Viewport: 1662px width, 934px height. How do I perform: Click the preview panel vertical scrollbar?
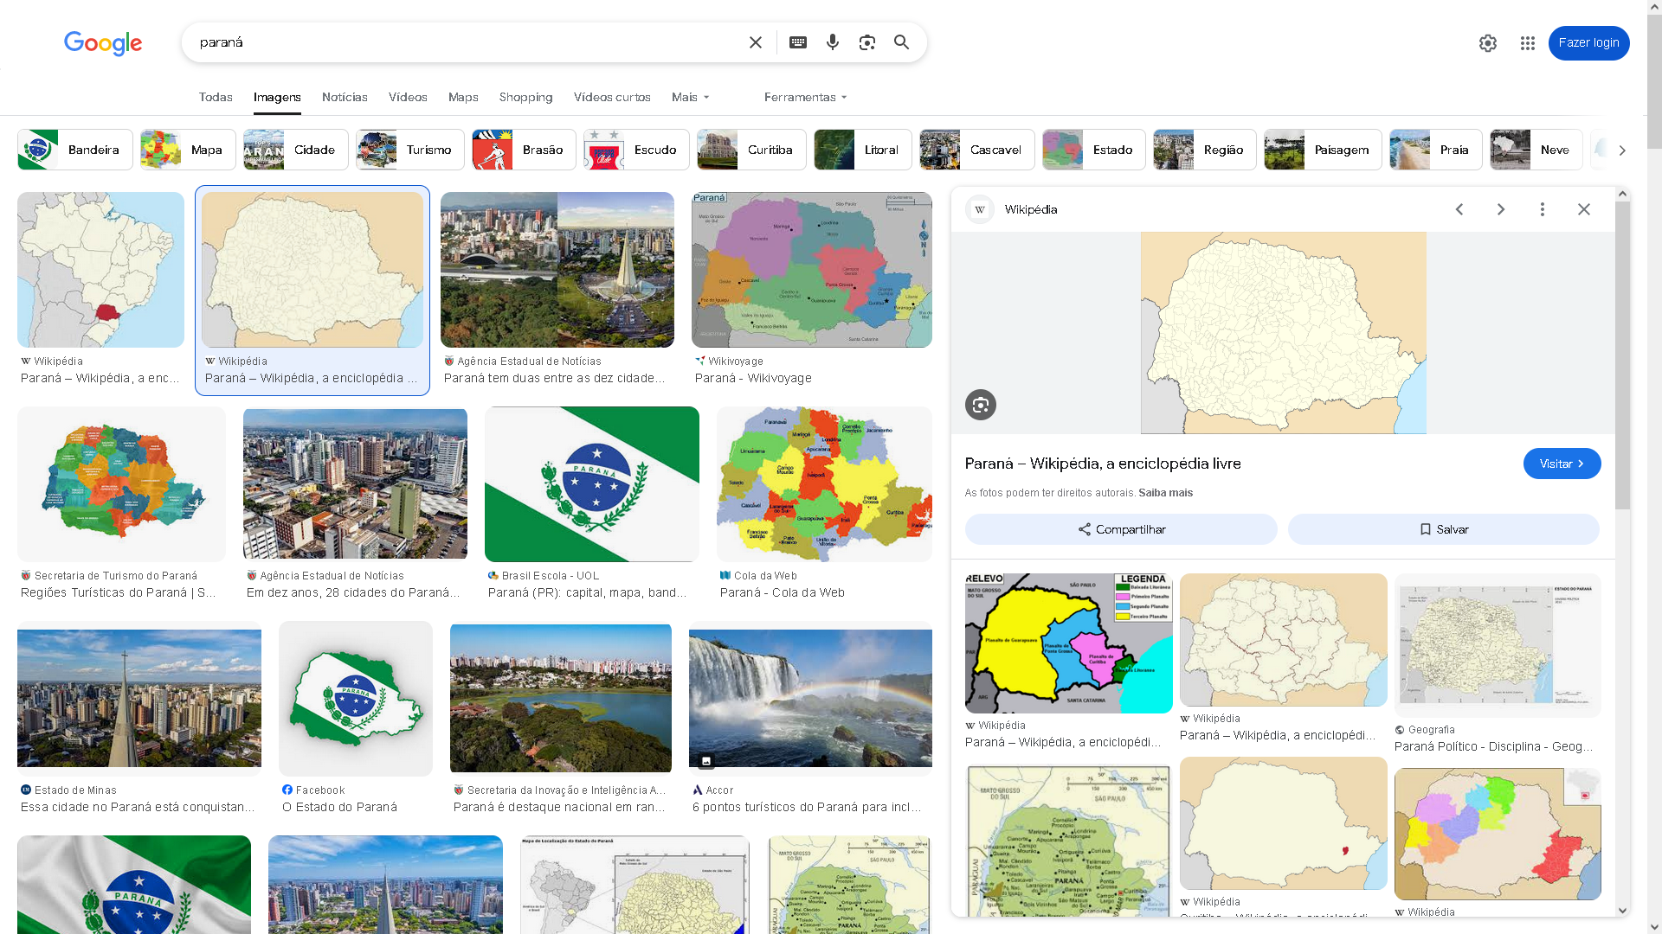tap(1623, 355)
